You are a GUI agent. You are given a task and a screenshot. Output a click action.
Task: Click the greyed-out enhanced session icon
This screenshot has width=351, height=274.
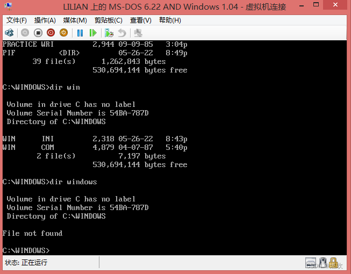(138, 33)
